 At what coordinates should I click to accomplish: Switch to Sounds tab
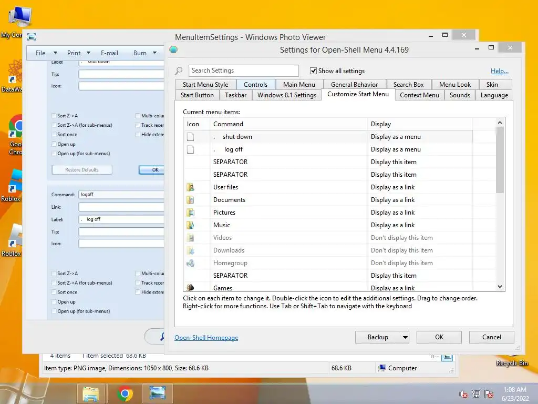460,95
